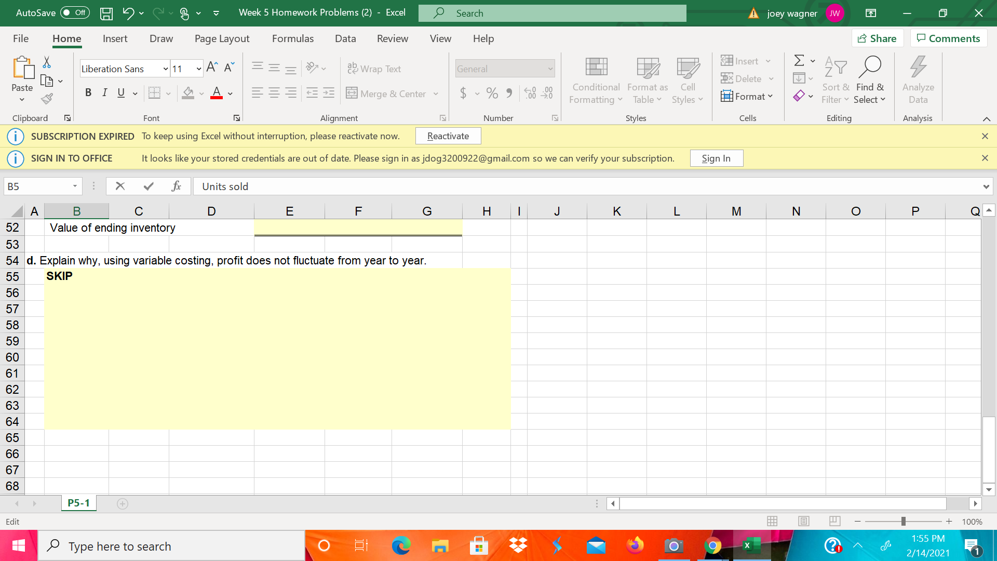Viewport: 997px width, 561px height.
Task: Open the Fill Color dropdown arrow
Action: [x=202, y=94]
